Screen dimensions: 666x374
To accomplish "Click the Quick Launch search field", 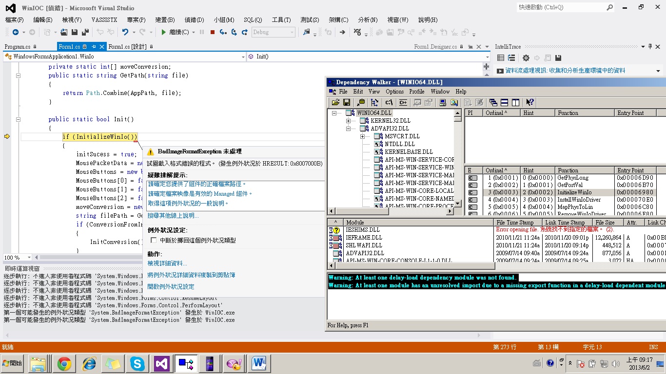I will point(561,7).
